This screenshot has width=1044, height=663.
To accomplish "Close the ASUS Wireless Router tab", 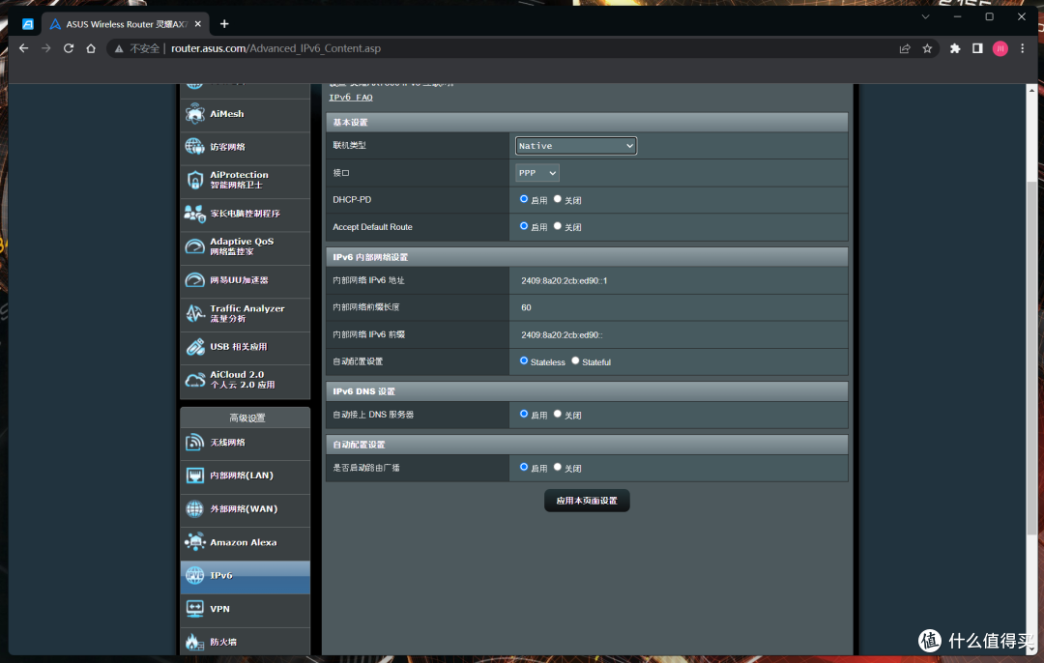I will [198, 24].
